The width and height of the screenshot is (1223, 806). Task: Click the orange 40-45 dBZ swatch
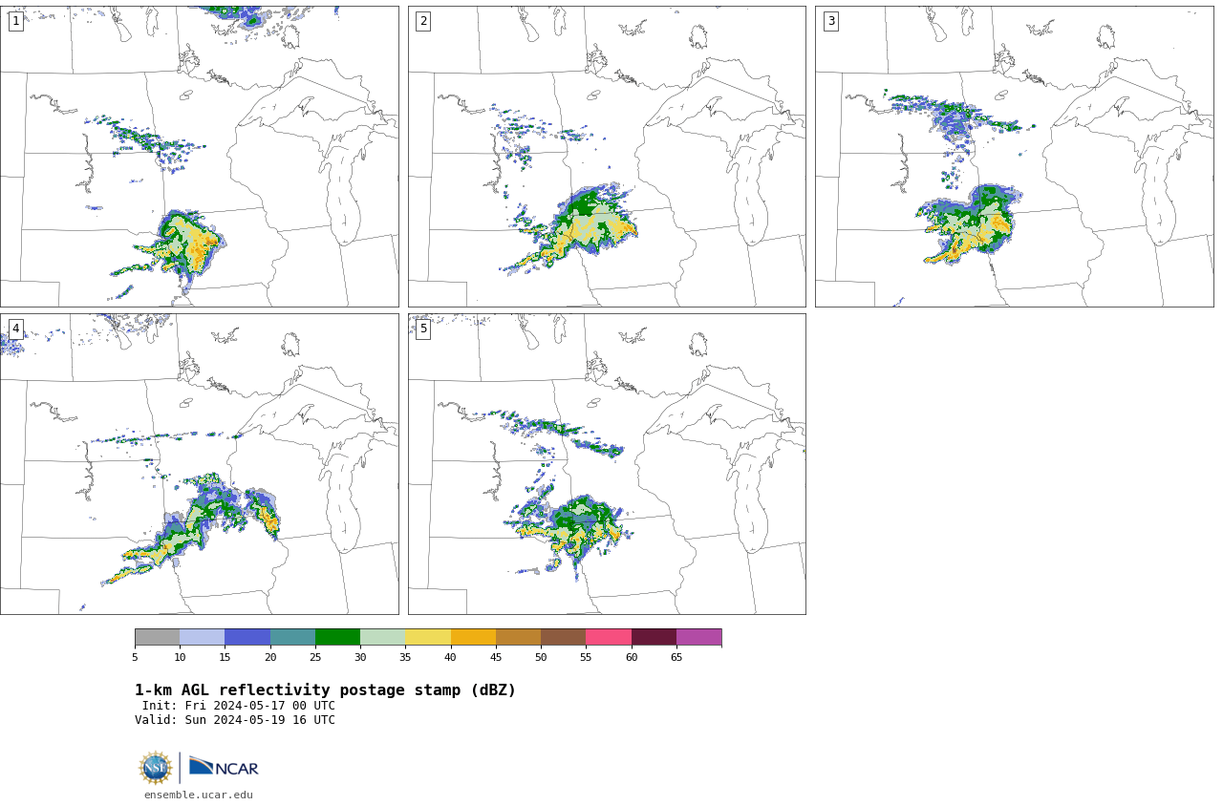point(473,637)
